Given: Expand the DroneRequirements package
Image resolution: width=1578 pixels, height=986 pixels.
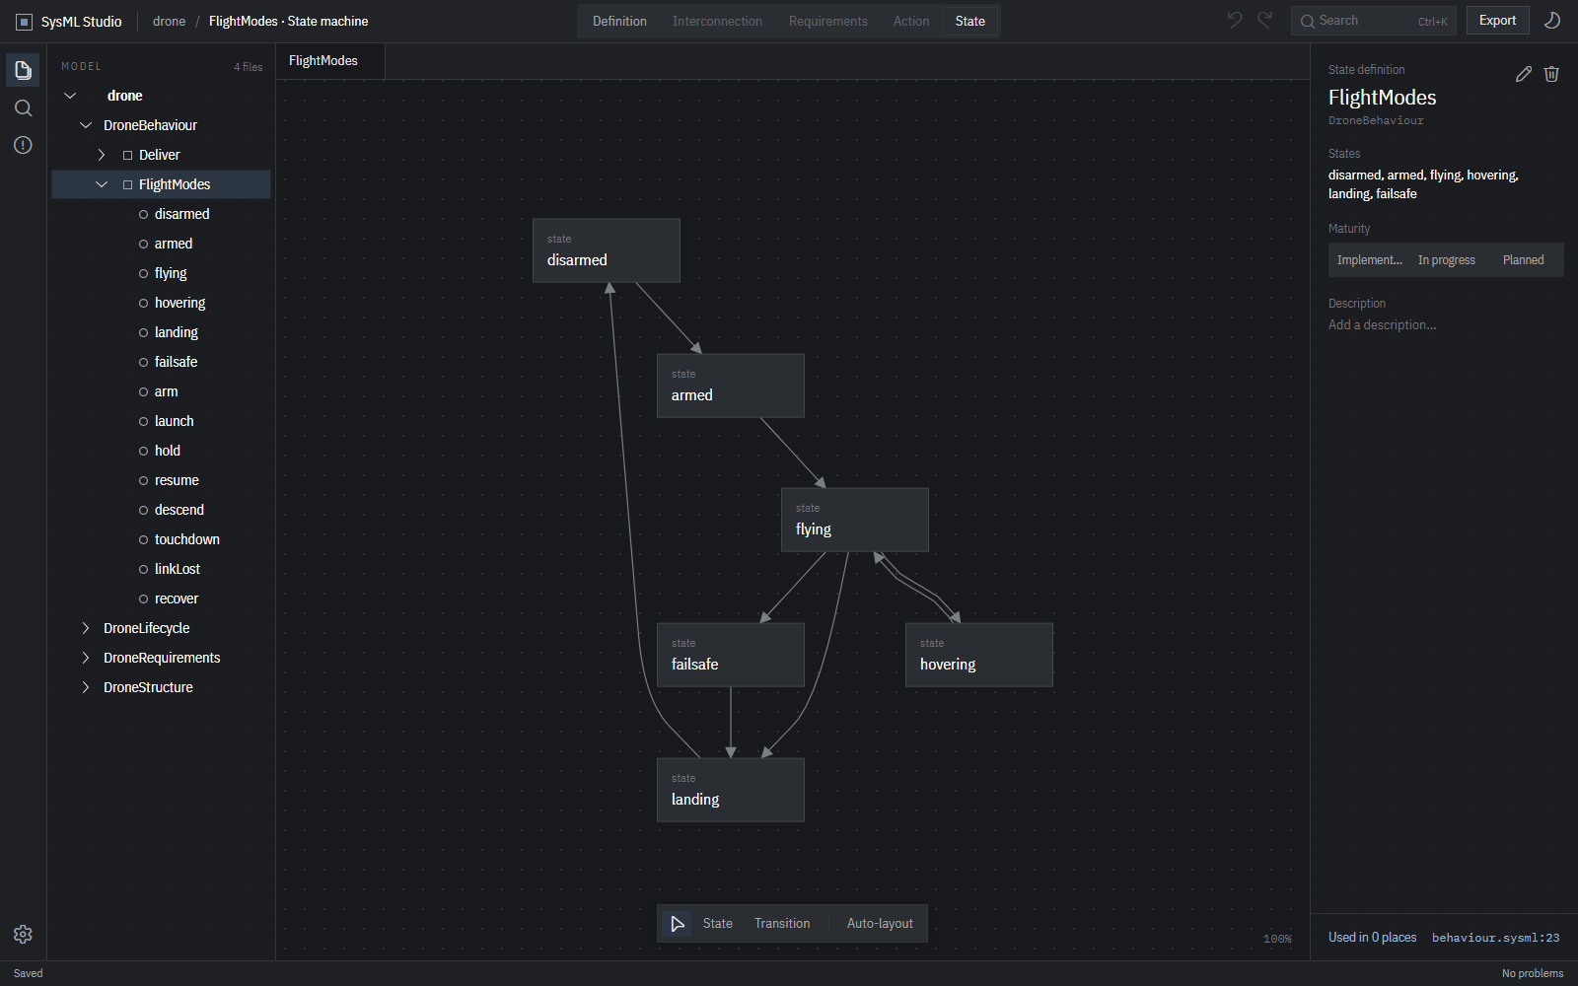Looking at the screenshot, I should tap(86, 658).
